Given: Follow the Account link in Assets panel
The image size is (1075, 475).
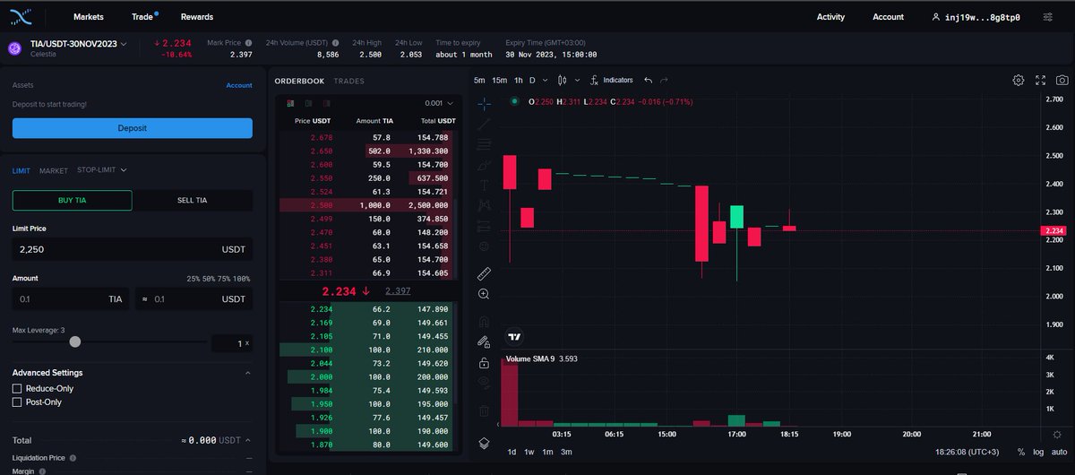Looking at the screenshot, I should click(x=239, y=86).
